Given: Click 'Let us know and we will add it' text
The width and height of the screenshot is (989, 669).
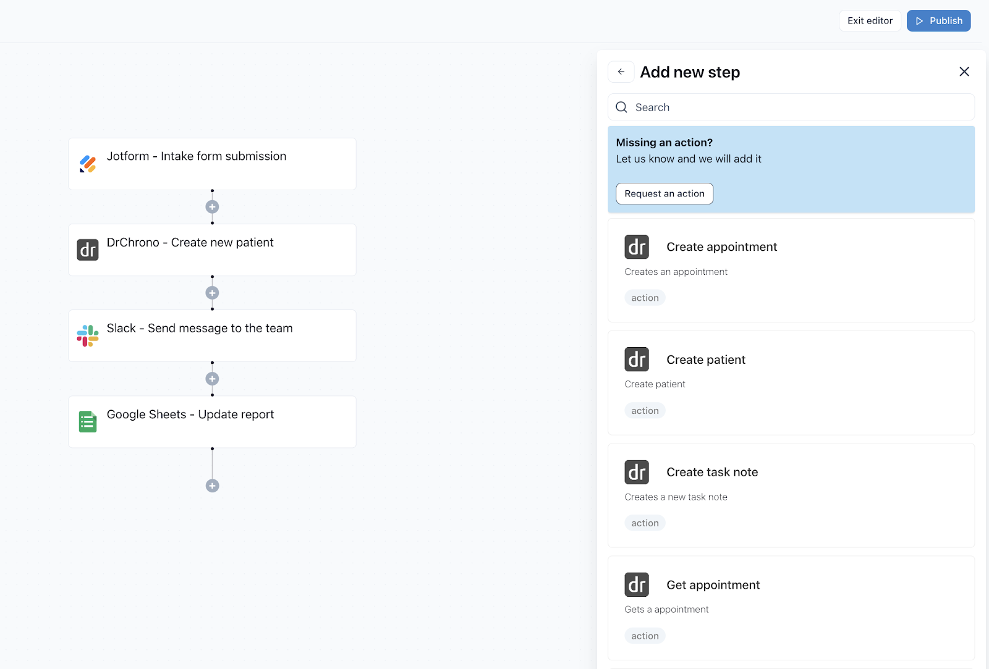Looking at the screenshot, I should 689,159.
